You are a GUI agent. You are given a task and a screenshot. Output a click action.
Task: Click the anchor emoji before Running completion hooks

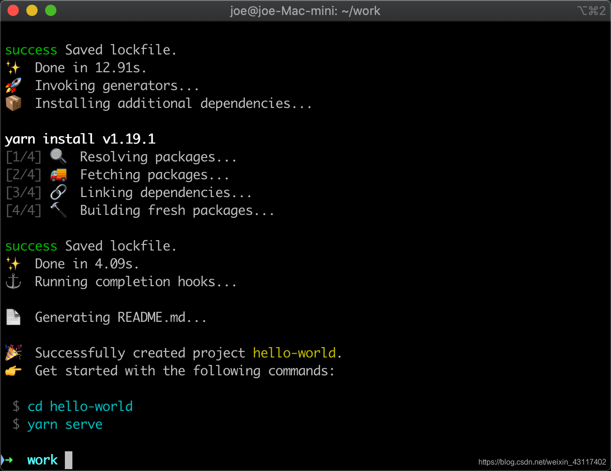pyautogui.click(x=13, y=281)
